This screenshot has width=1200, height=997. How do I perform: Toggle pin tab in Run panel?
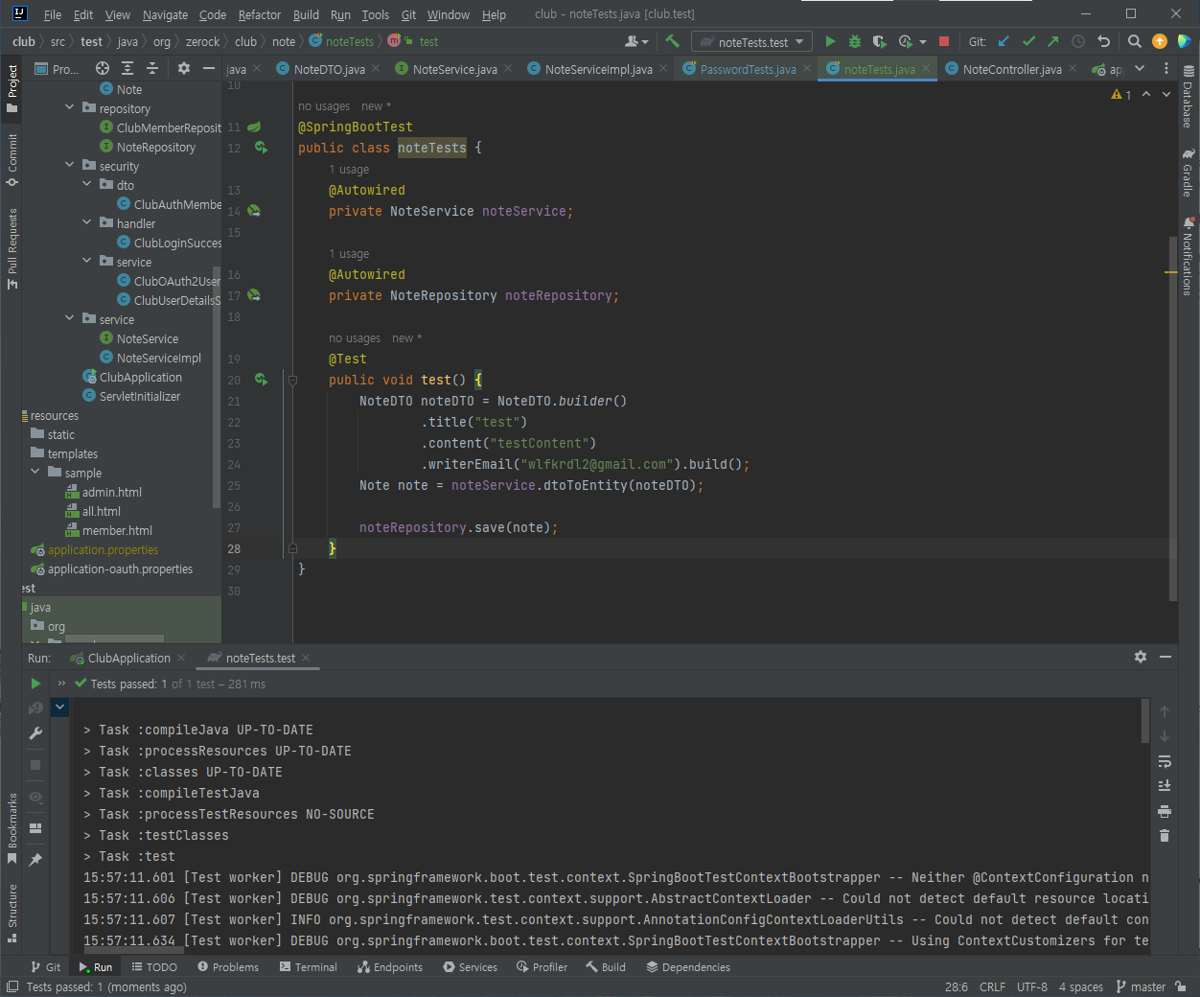coord(35,860)
